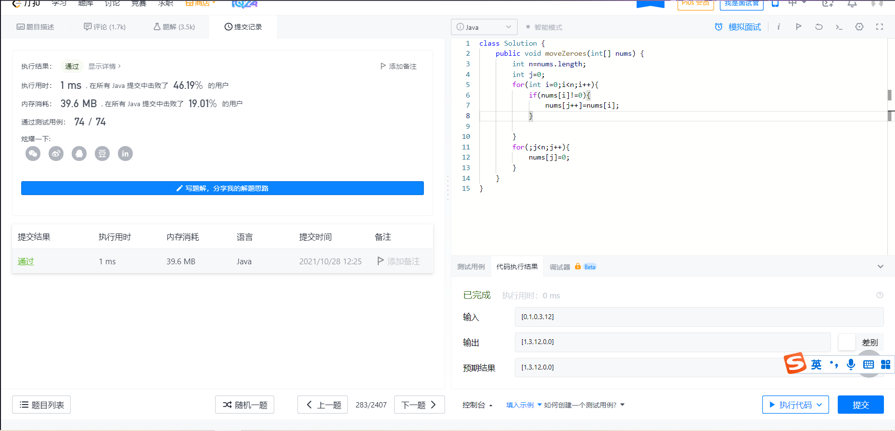Screen dimensions: 895x431
Task: Open the Java language dropdown
Action: pos(484,27)
